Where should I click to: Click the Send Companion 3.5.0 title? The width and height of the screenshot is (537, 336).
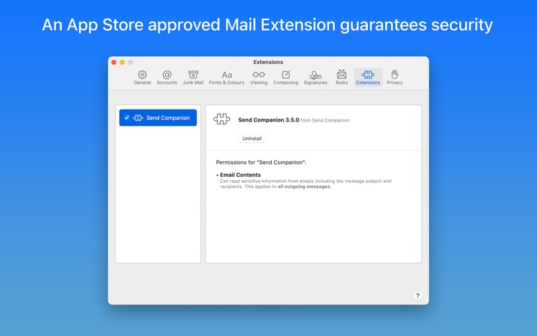[268, 120]
